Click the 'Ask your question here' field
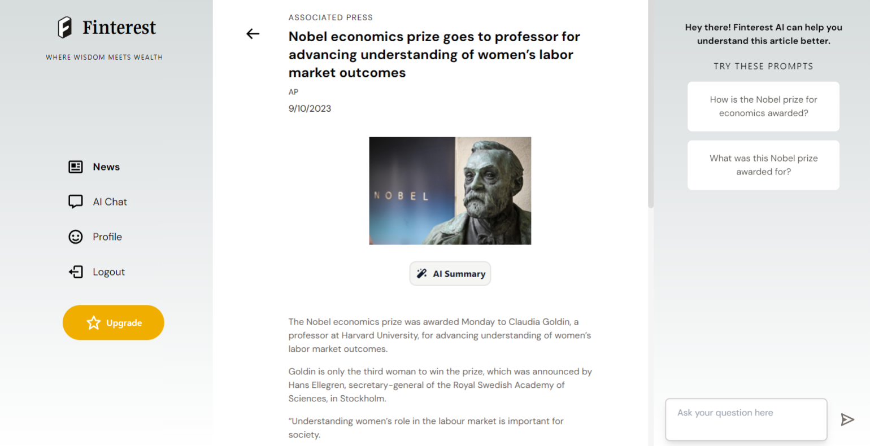This screenshot has width=870, height=446. tap(746, 419)
